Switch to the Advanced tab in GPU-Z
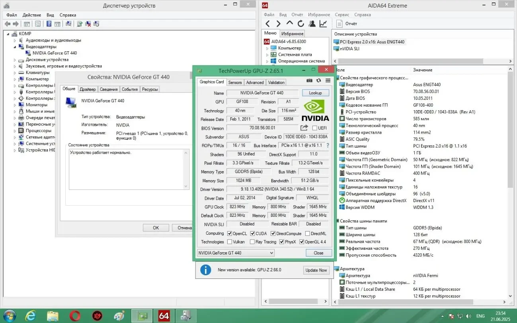The width and height of the screenshot is (517, 323). coord(255,82)
